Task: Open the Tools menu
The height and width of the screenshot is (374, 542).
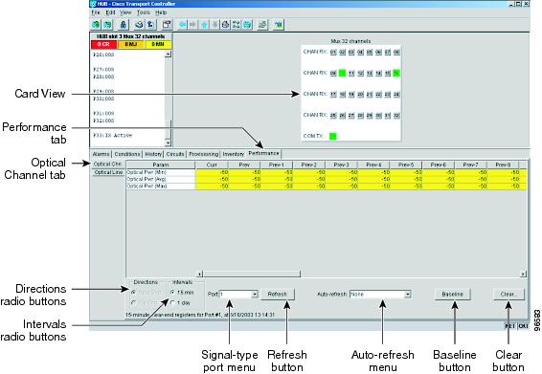Action: (x=143, y=12)
